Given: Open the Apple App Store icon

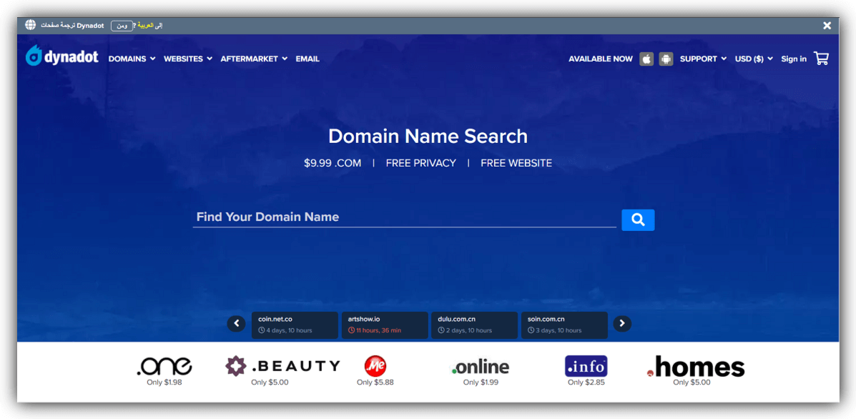Looking at the screenshot, I should click(x=646, y=59).
